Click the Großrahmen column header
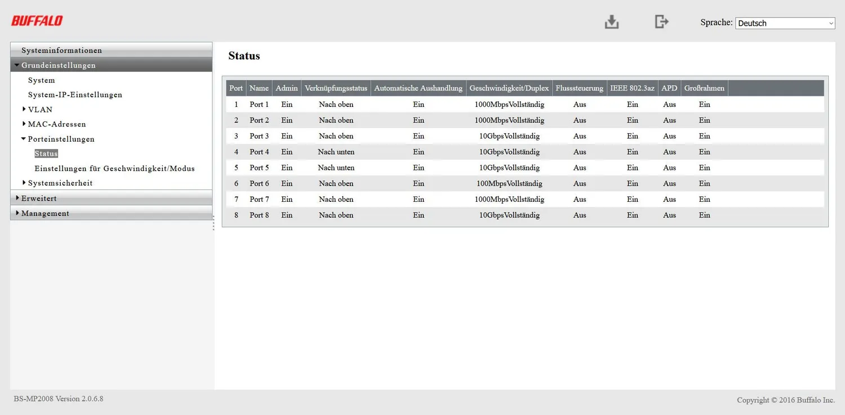 704,88
